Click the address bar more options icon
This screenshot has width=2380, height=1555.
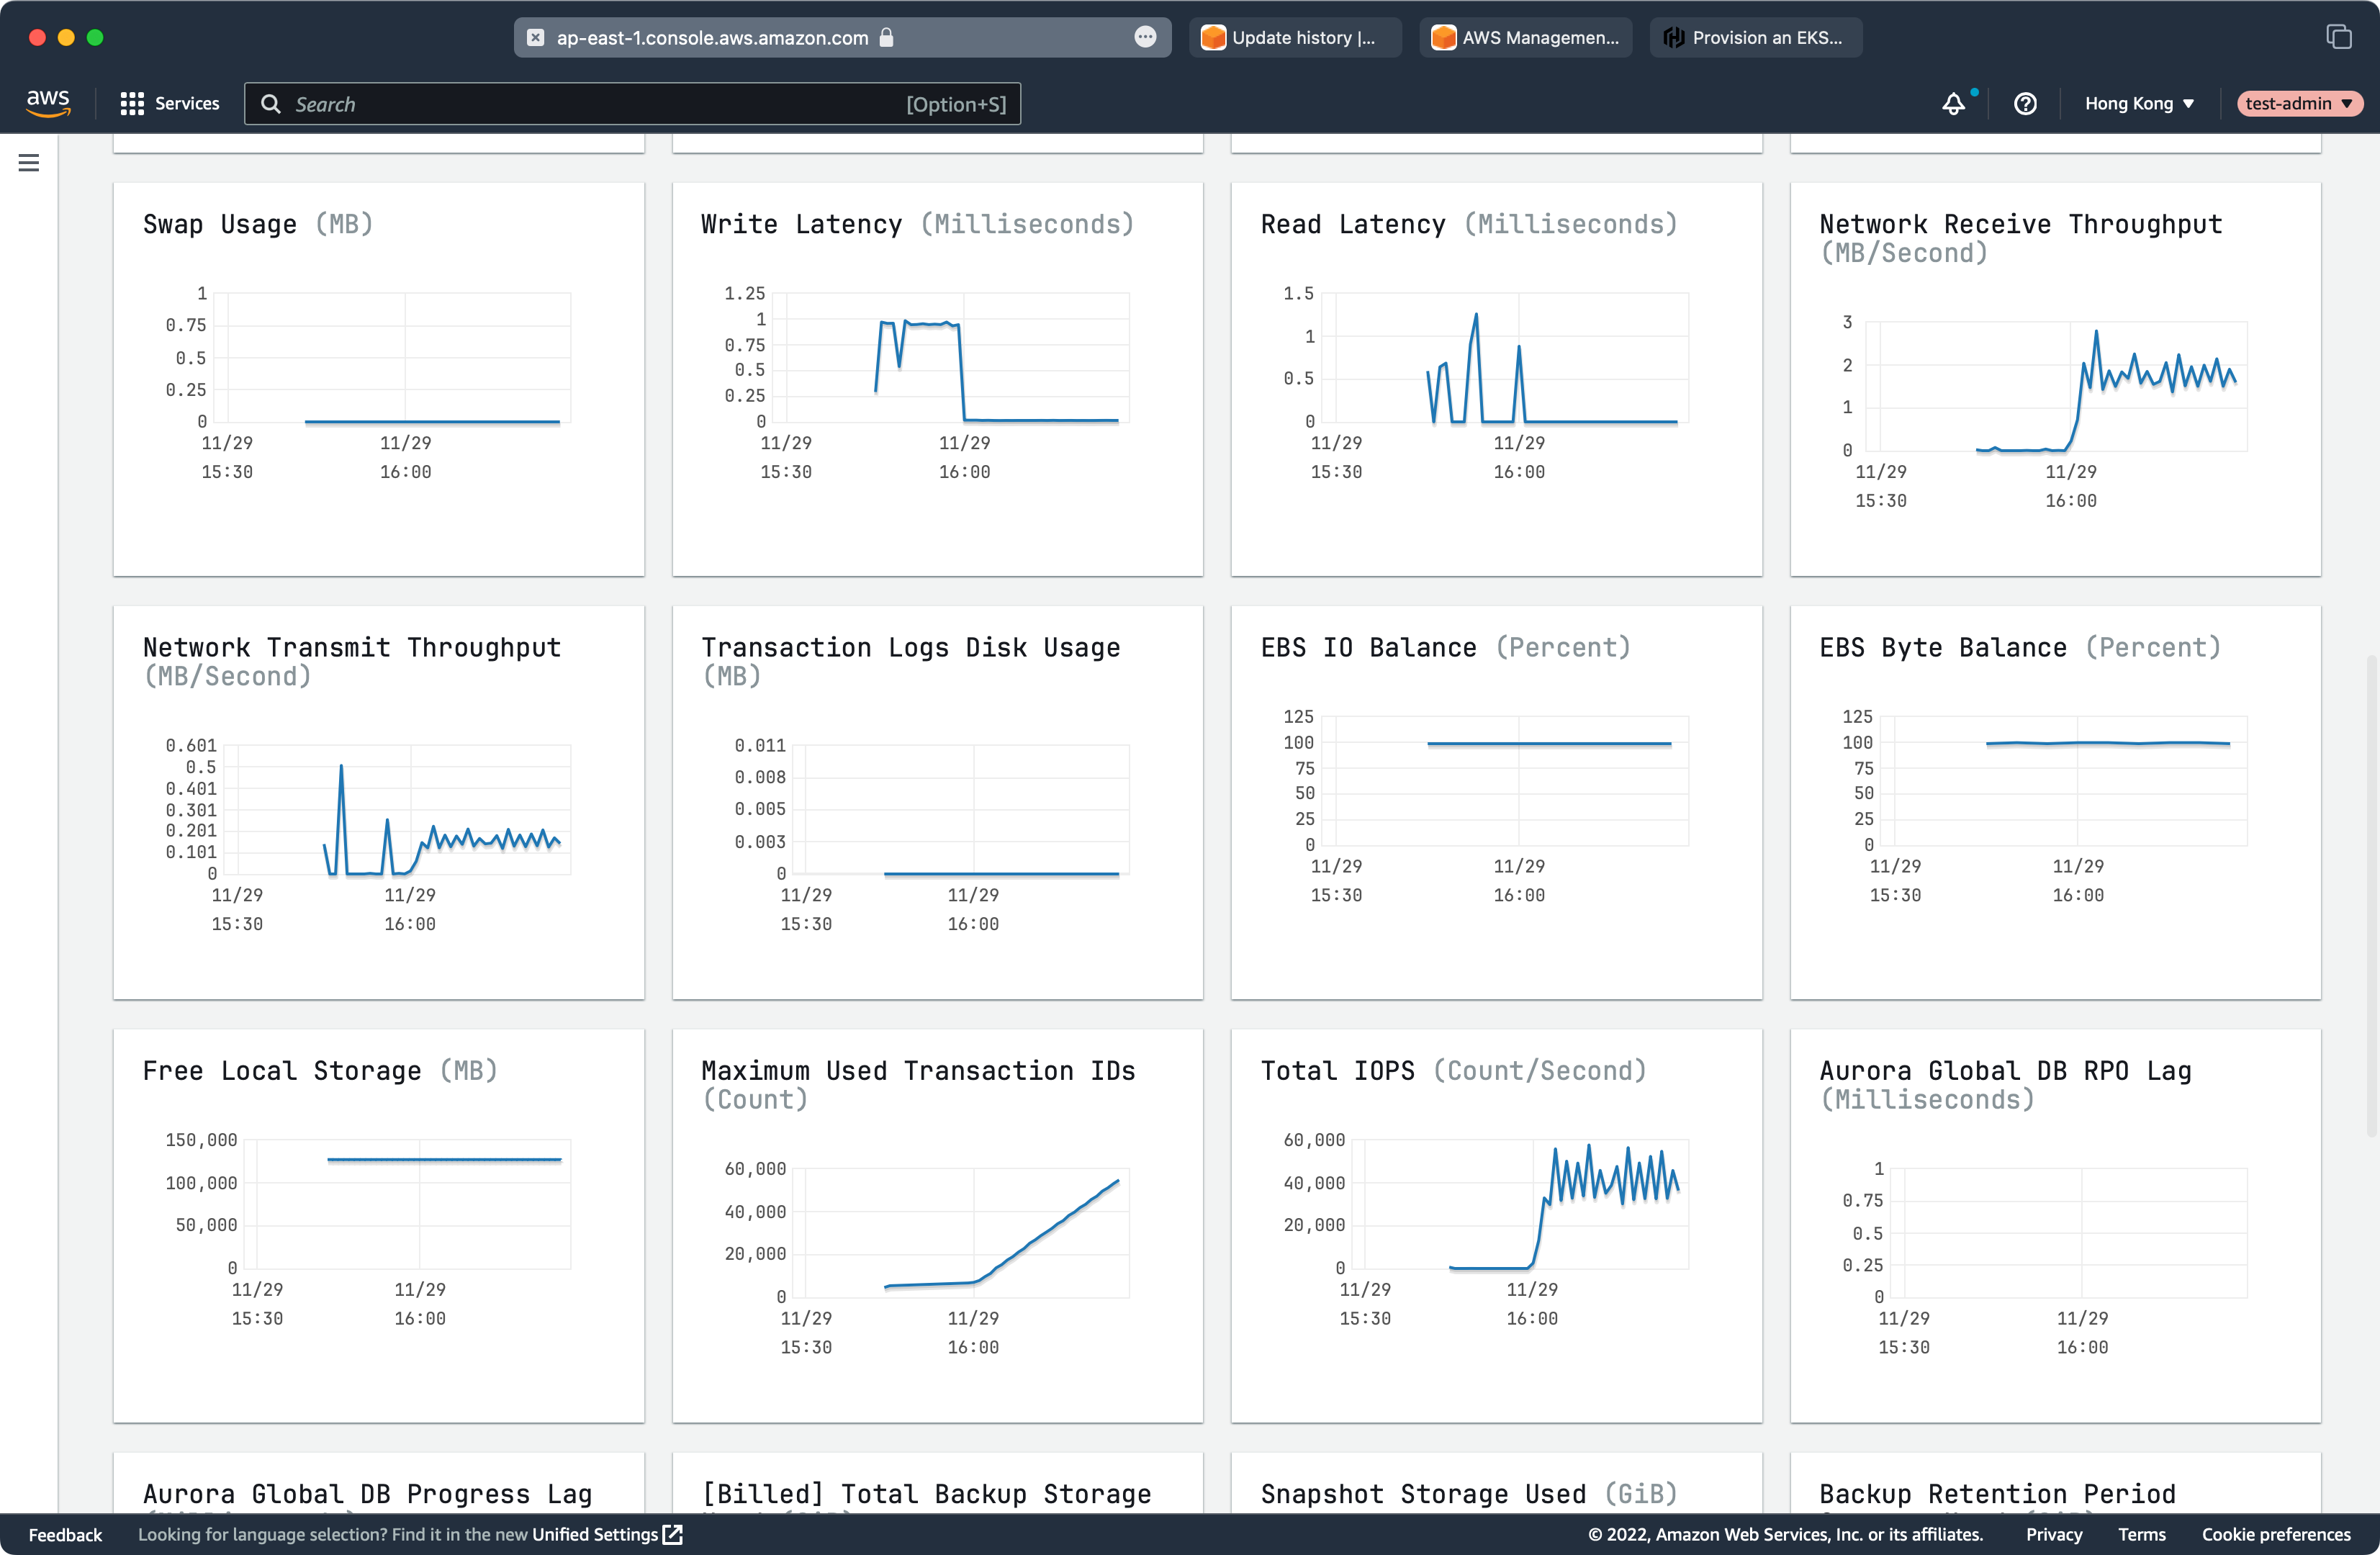(x=1145, y=37)
